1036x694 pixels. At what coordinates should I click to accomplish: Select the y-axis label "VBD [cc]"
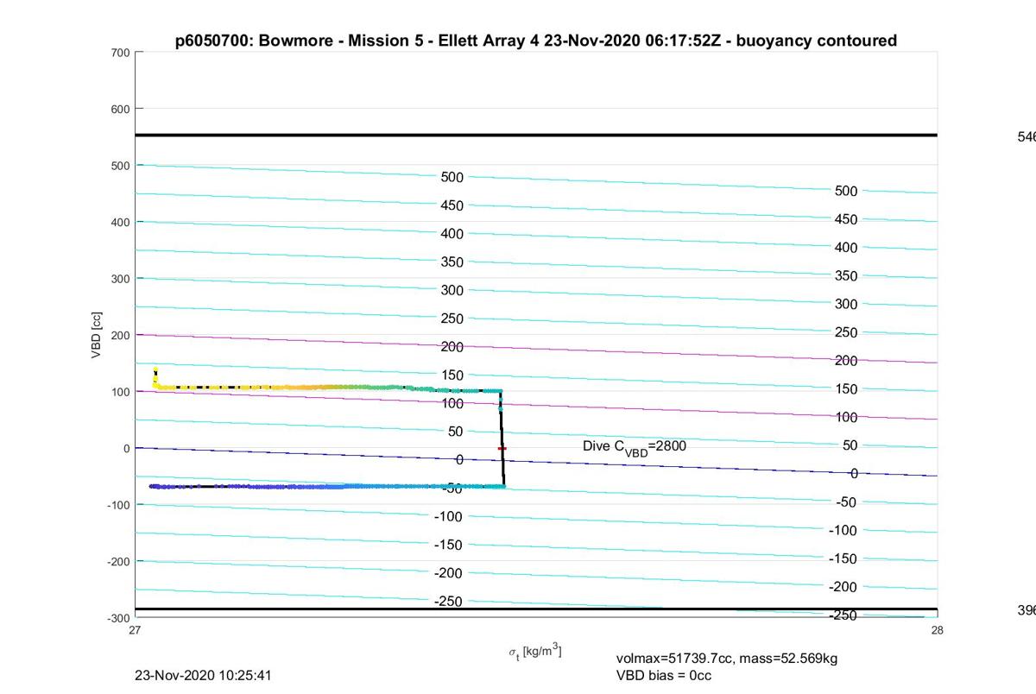98,335
